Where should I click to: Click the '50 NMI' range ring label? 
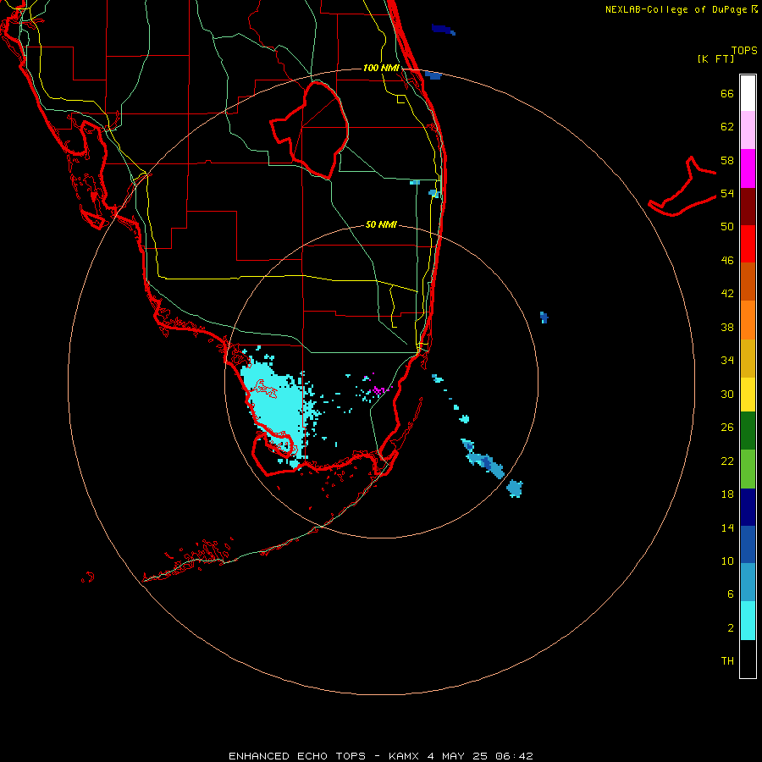tap(381, 224)
